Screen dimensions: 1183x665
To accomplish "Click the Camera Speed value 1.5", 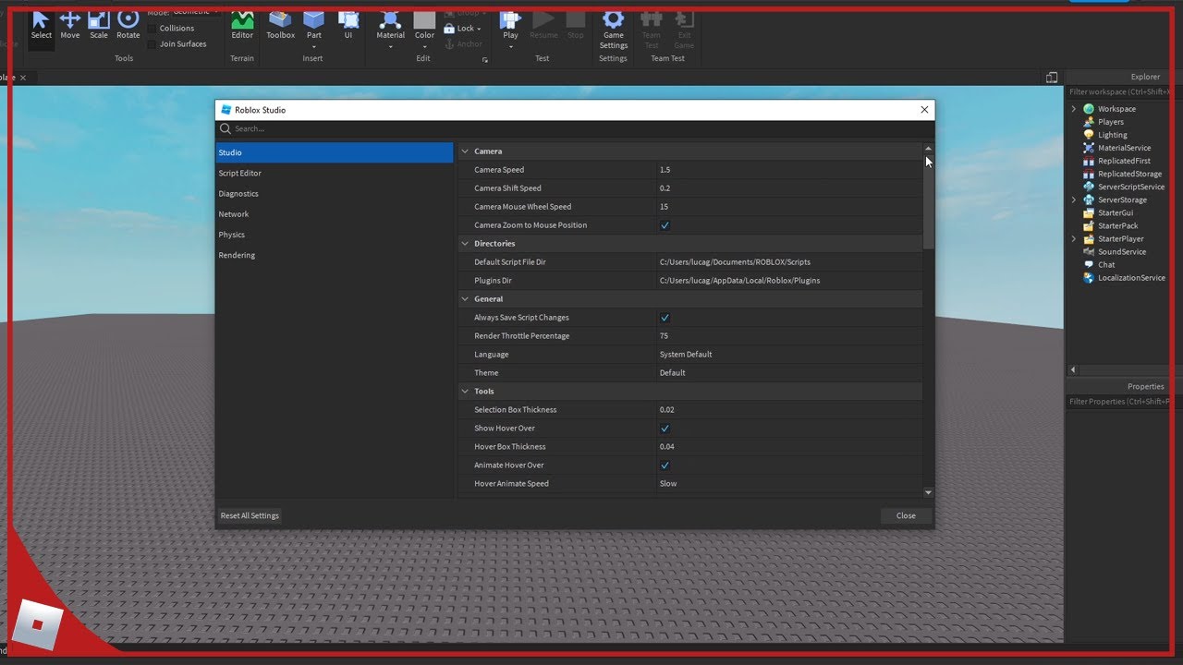I will [789, 170].
